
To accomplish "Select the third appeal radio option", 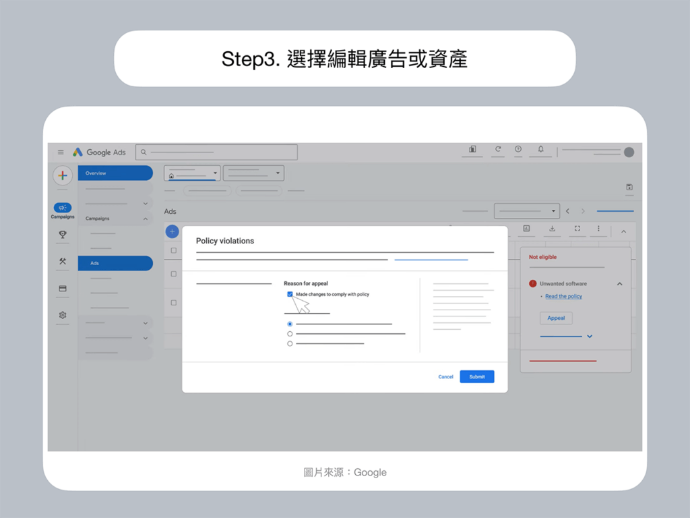I will click(x=290, y=343).
